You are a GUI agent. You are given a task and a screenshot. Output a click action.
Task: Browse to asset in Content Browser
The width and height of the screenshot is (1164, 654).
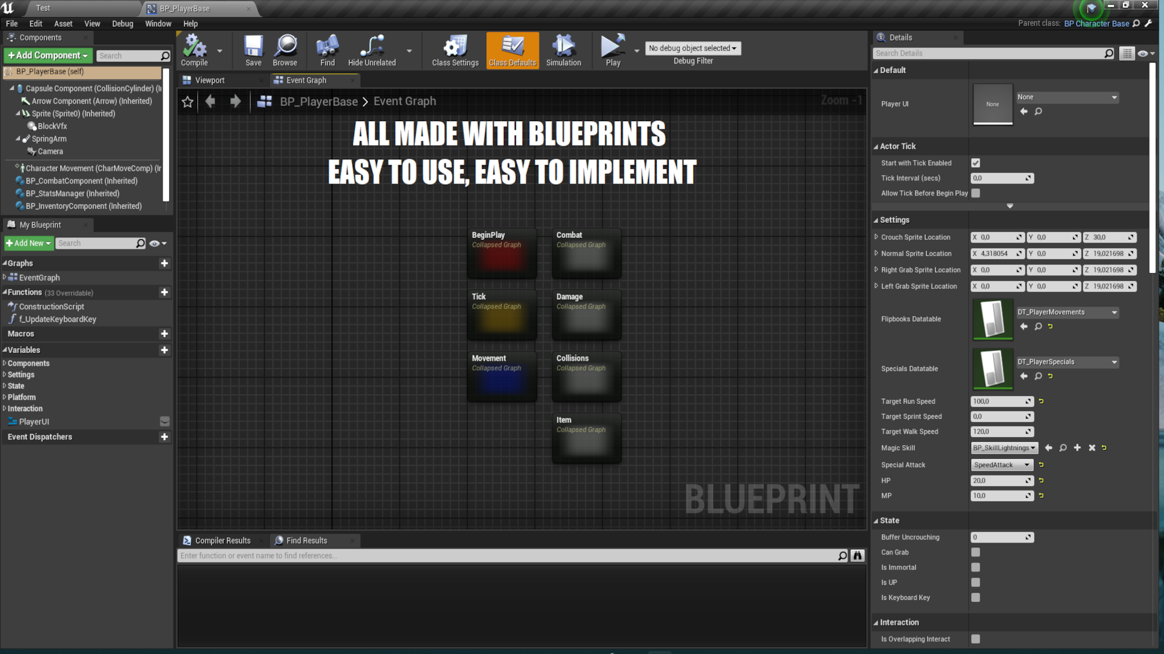[x=284, y=50]
